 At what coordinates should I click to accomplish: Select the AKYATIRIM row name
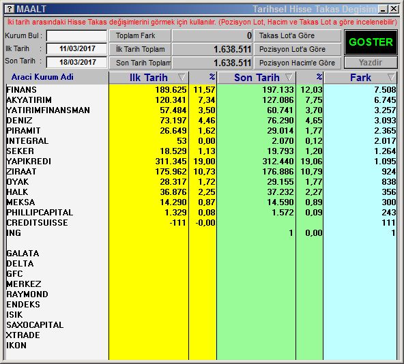[29, 100]
